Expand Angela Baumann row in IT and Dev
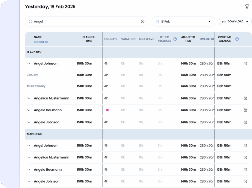 [x=29, y=110]
